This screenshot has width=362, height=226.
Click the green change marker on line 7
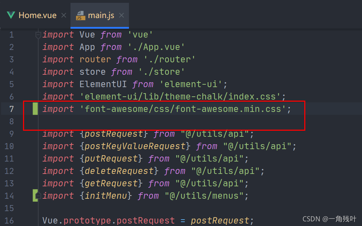tap(35, 109)
